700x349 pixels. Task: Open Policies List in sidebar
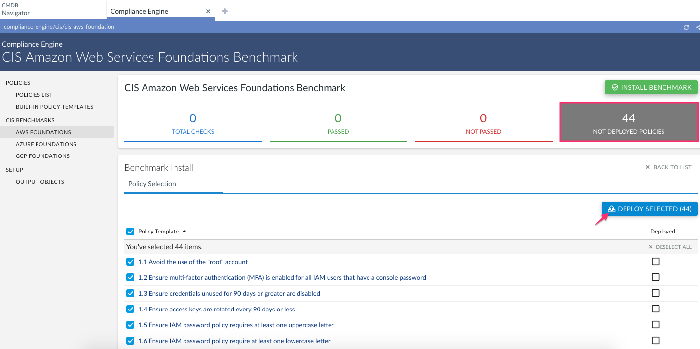34,95
